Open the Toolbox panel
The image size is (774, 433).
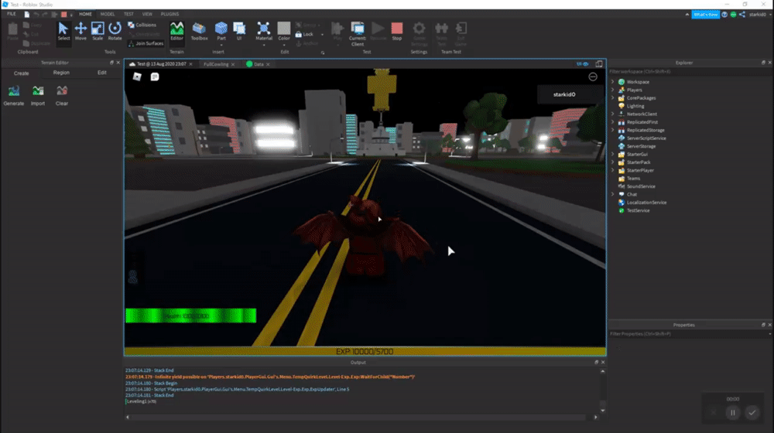(x=200, y=32)
